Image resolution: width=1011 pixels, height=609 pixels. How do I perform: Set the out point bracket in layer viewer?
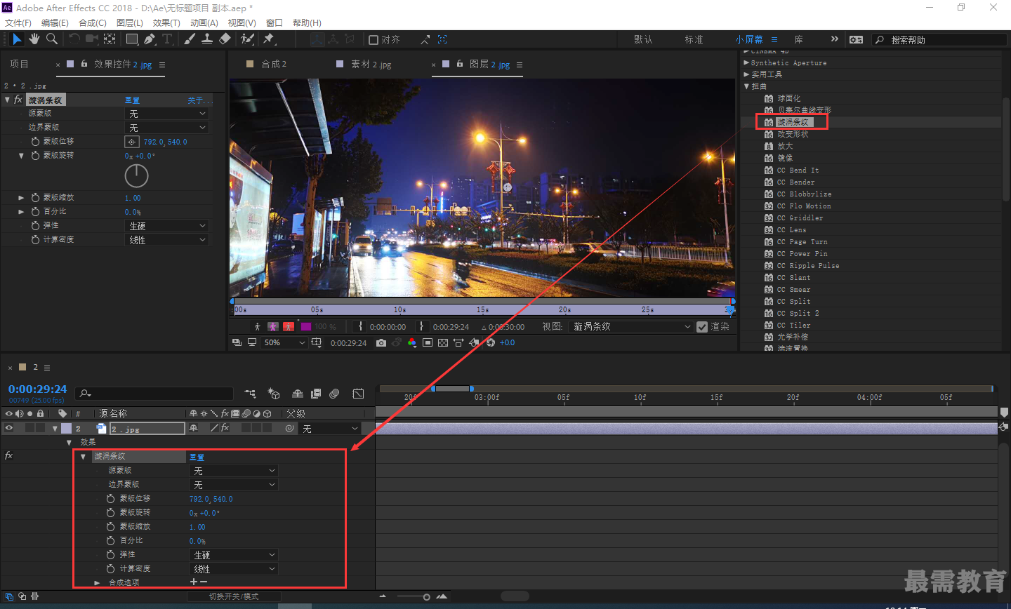coord(421,326)
